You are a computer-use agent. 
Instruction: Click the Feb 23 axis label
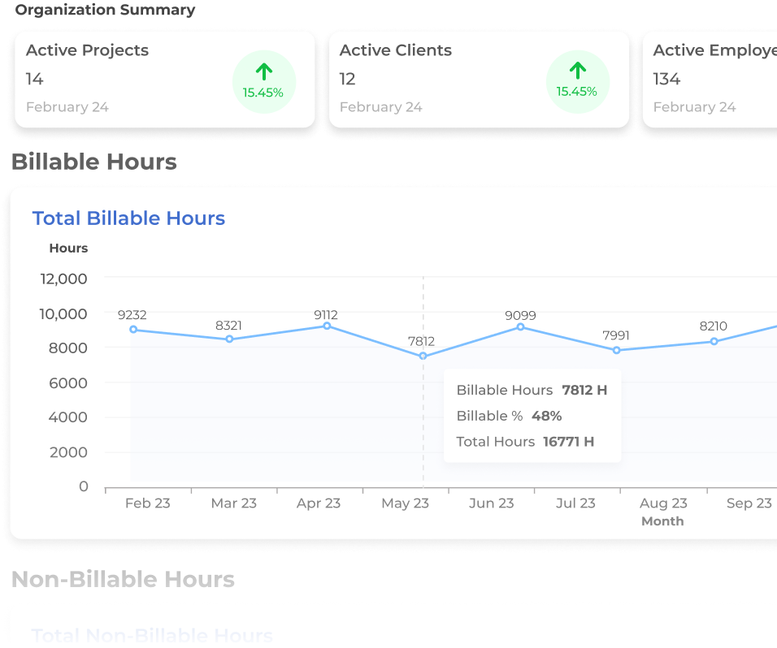[148, 503]
